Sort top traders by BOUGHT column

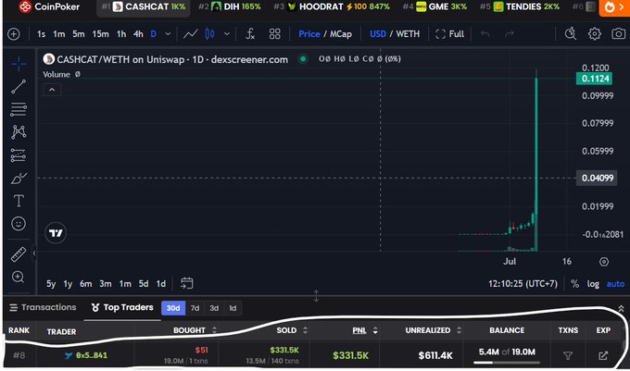[195, 330]
